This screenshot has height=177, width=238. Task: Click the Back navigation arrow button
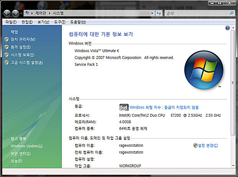7,13
